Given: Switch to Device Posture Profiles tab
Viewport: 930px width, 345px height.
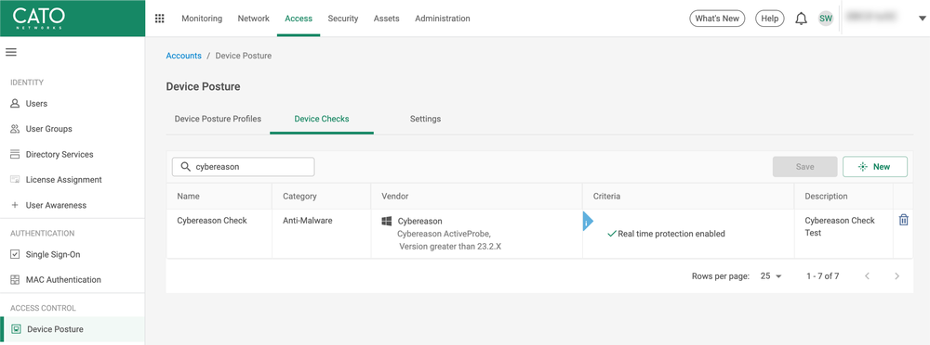Looking at the screenshot, I should [x=218, y=119].
